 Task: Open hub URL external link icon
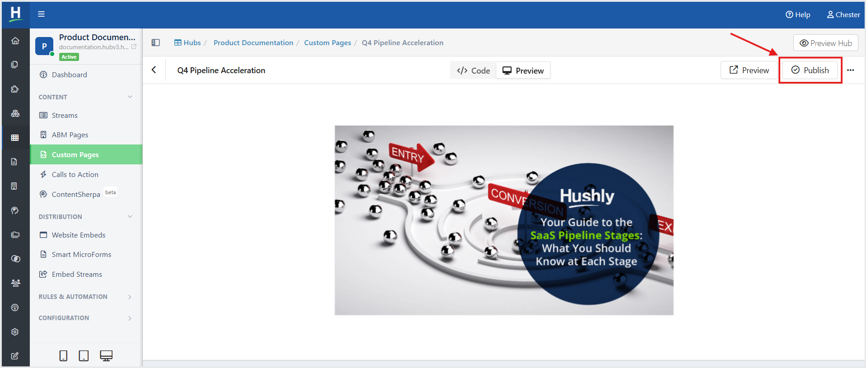point(134,47)
